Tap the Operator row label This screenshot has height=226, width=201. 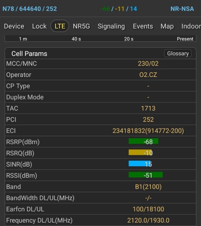click(x=19, y=75)
